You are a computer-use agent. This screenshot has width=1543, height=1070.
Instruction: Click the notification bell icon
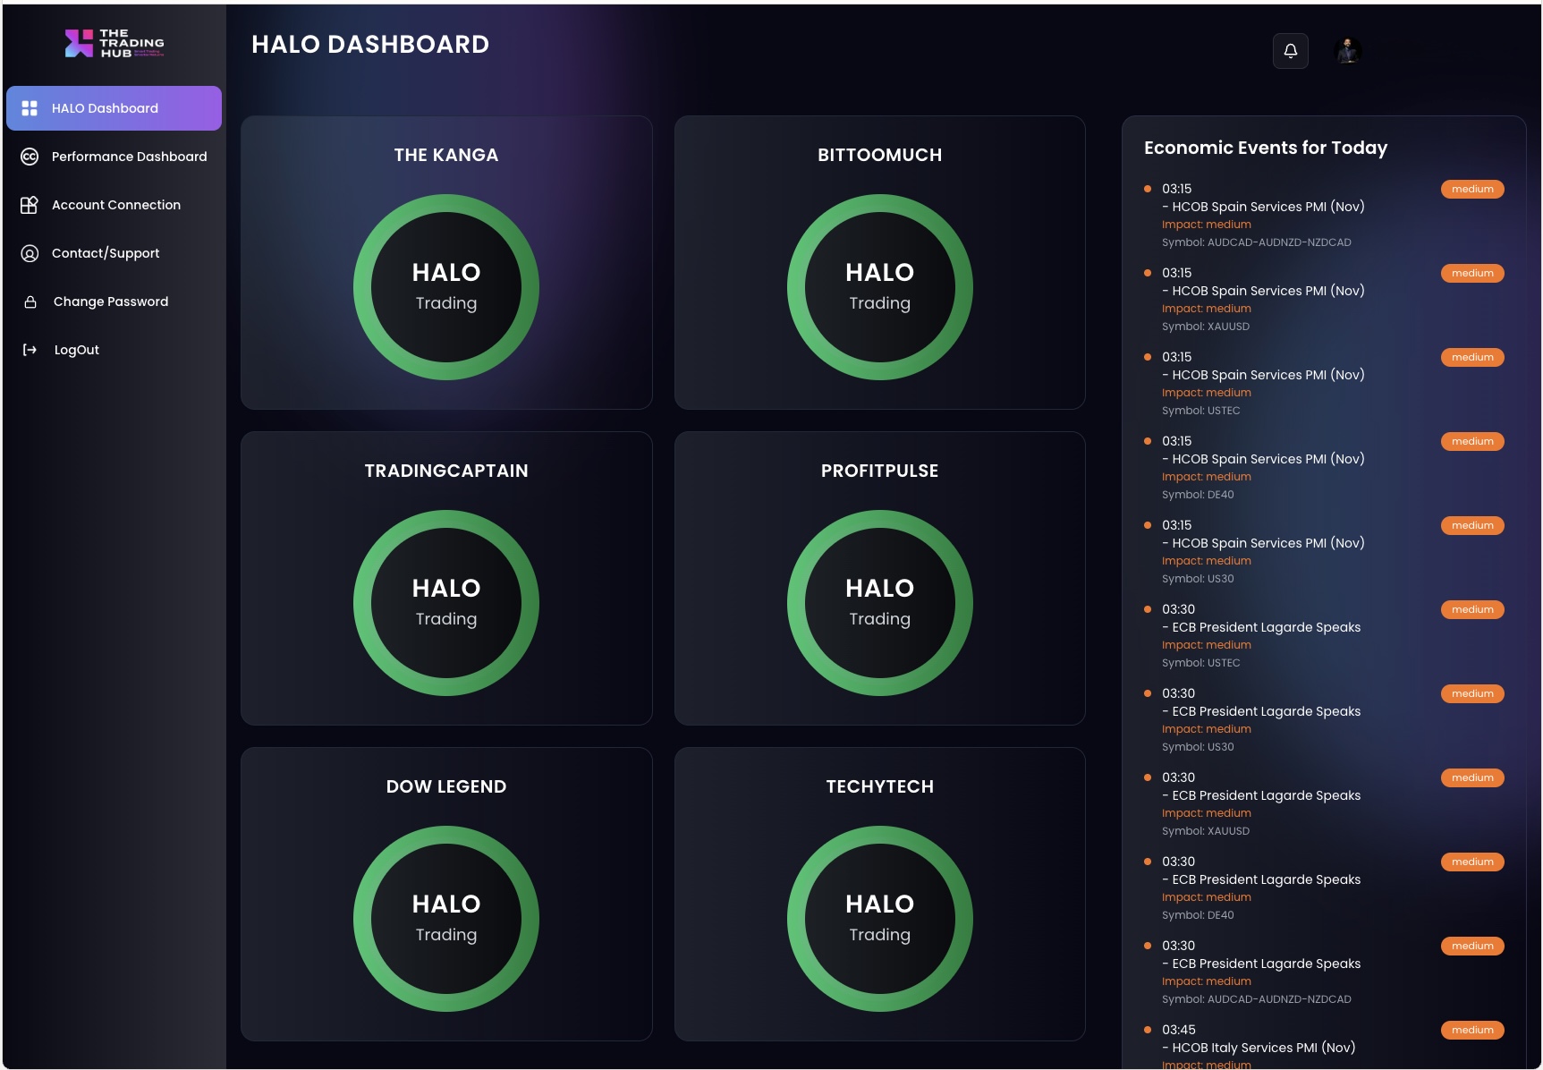pos(1290,51)
